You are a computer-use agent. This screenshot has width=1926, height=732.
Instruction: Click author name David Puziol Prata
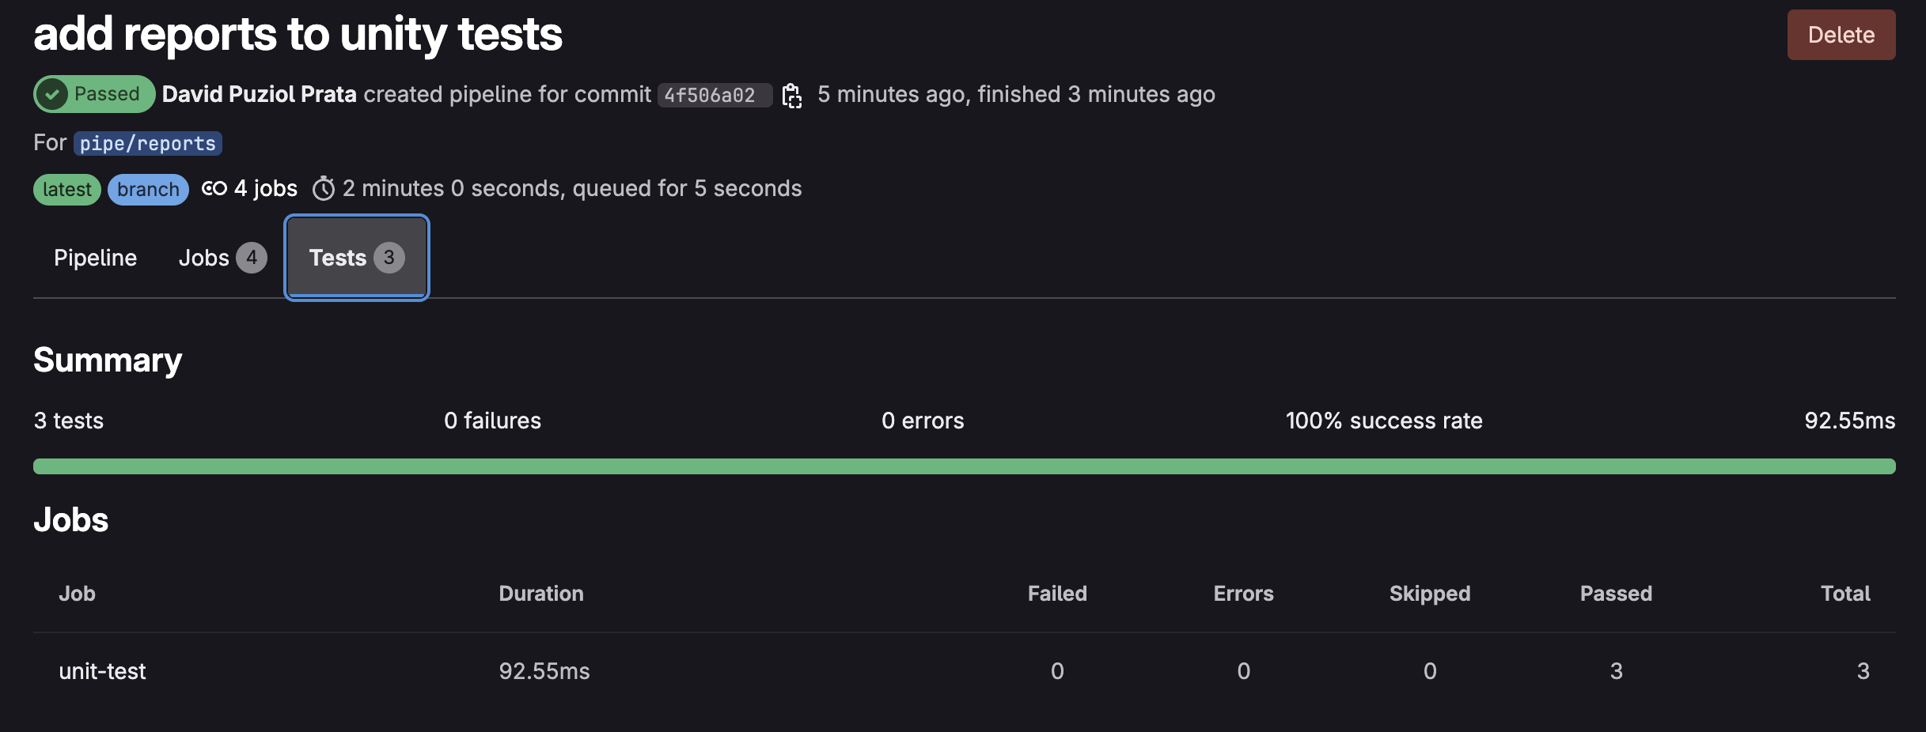pyautogui.click(x=259, y=94)
